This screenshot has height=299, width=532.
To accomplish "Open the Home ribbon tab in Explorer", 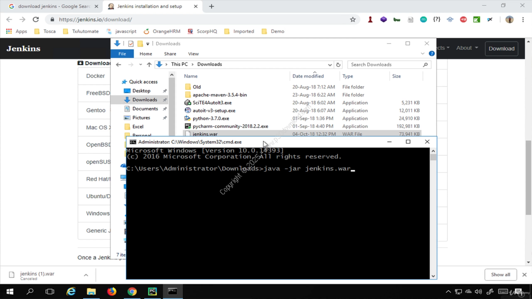I will tap(146, 54).
